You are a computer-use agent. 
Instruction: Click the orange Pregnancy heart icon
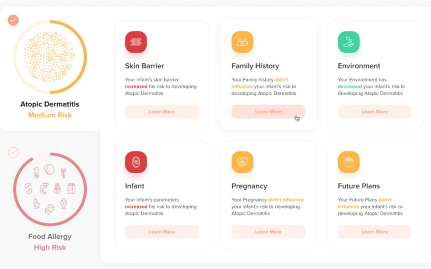(x=242, y=163)
